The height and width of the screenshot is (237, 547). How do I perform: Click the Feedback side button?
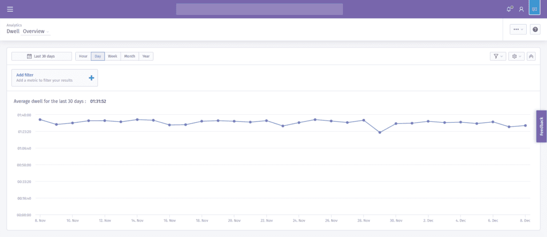tap(542, 126)
